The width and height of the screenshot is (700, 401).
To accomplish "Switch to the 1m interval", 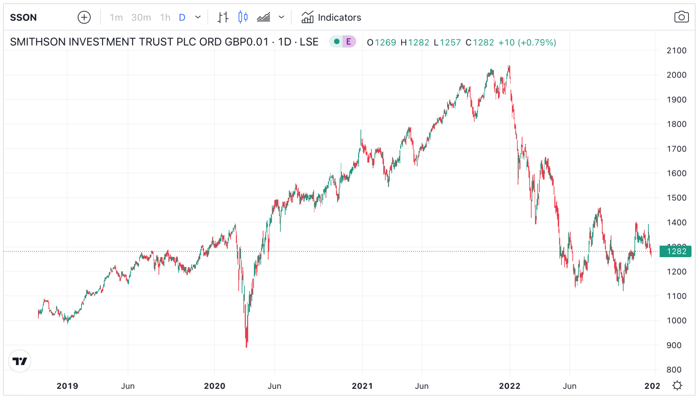I will click(x=116, y=17).
